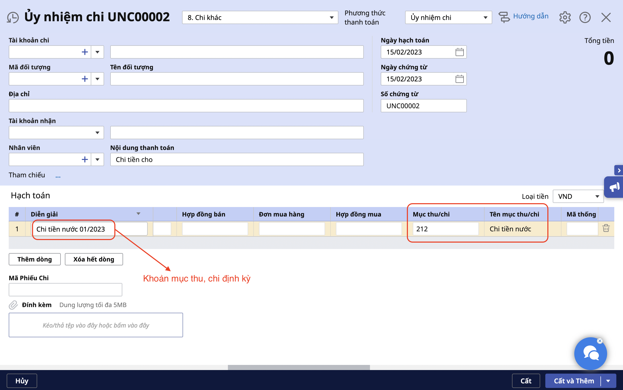Image resolution: width=623 pixels, height=390 pixels.
Task: Open the chat support bubble icon
Action: pos(590,354)
